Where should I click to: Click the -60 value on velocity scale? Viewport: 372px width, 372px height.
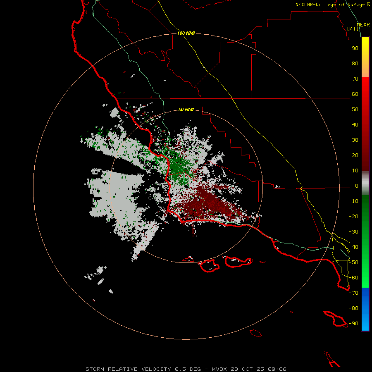353,278
